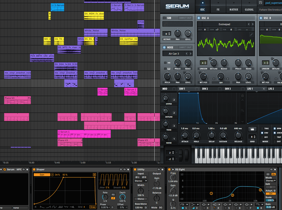282x210 pixels.
Task: Open the Utility Stereo input dropdown
Action: (x=141, y=181)
